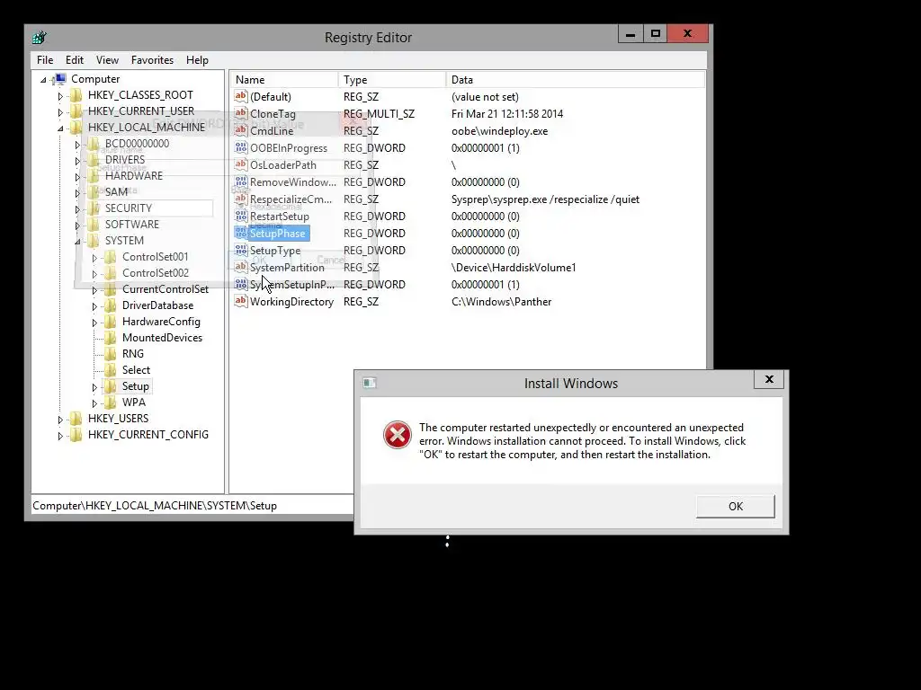Viewport: 921px width, 690px height.
Task: Expand the CurrentControlSet node
Action: (x=94, y=290)
